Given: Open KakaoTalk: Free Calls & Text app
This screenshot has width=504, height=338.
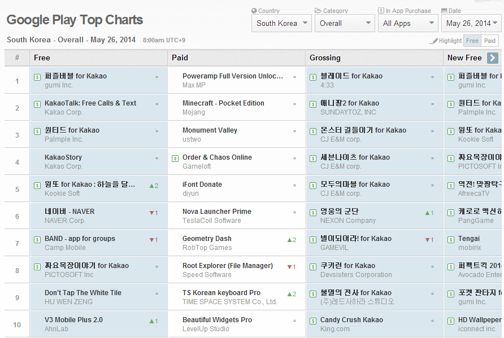Looking at the screenshot, I should (90, 103).
